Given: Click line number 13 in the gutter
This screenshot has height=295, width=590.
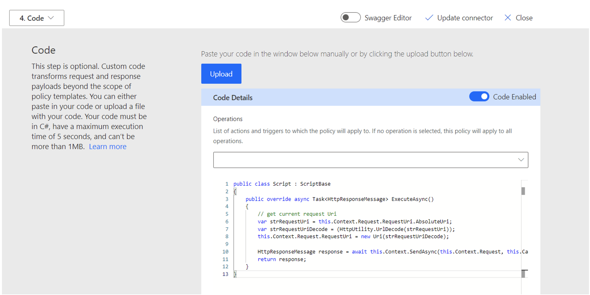Looking at the screenshot, I should click(x=225, y=274).
